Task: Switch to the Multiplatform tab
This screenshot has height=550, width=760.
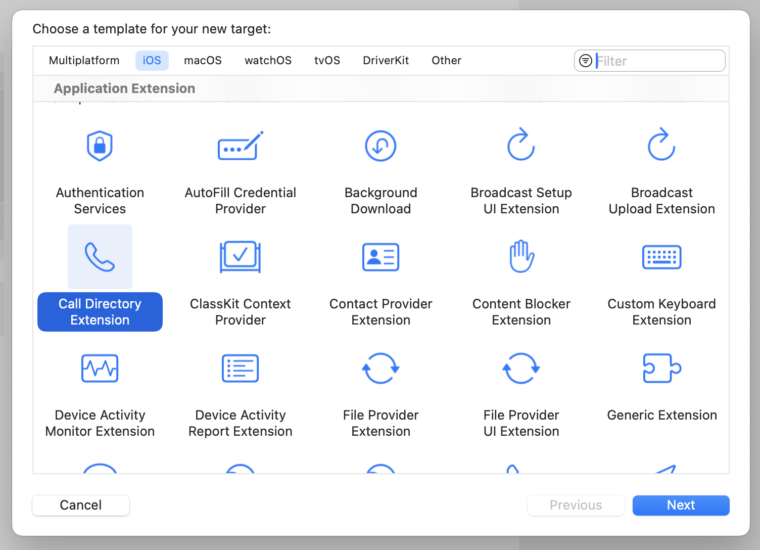Action: (84, 61)
